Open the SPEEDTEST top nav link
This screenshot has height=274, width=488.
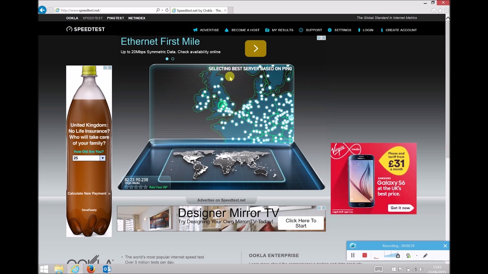93,18
